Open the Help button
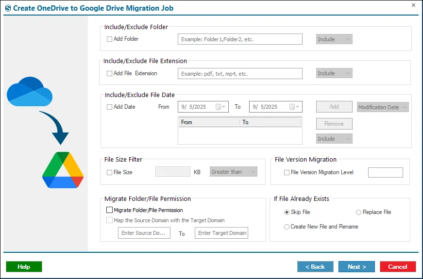Viewport: 423px width, 279px height. click(x=24, y=266)
